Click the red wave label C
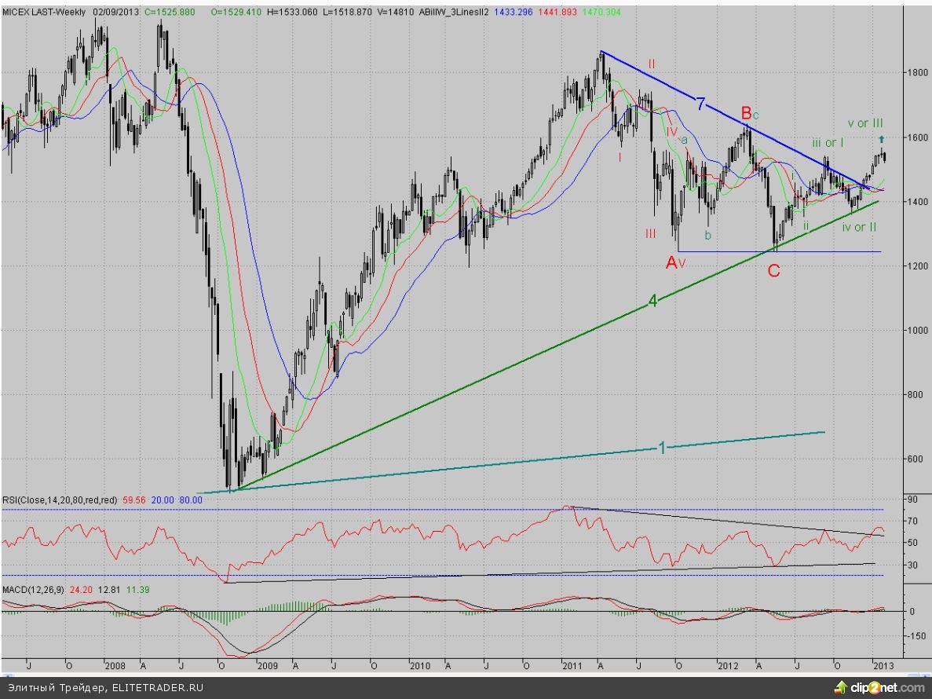This screenshot has width=932, height=699. (x=773, y=272)
